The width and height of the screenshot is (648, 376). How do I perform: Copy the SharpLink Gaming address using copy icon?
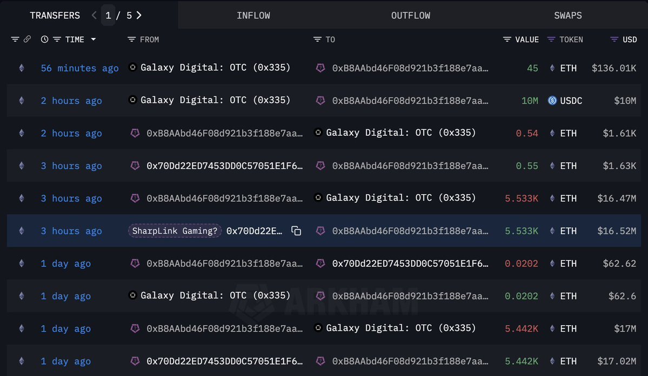(x=296, y=230)
